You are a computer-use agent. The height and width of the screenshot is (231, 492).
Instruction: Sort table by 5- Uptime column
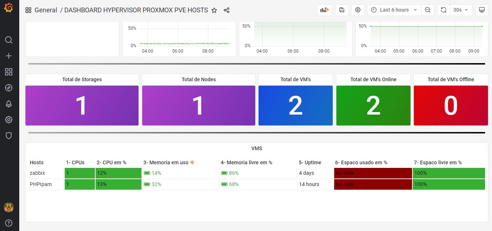click(x=310, y=162)
